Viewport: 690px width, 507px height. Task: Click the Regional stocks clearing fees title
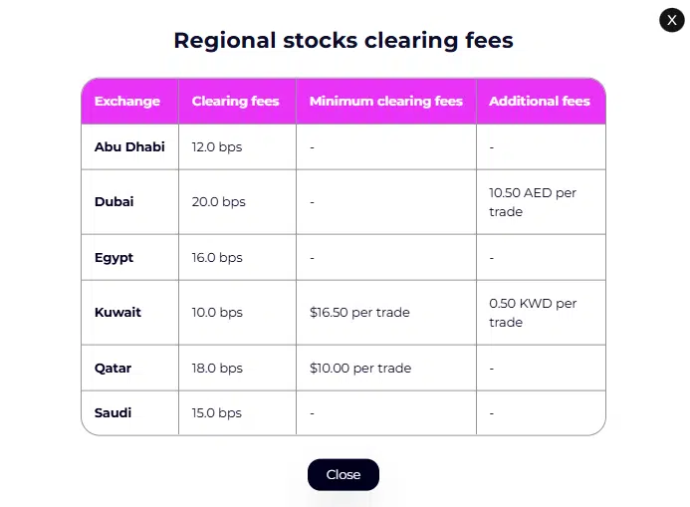[x=344, y=41]
